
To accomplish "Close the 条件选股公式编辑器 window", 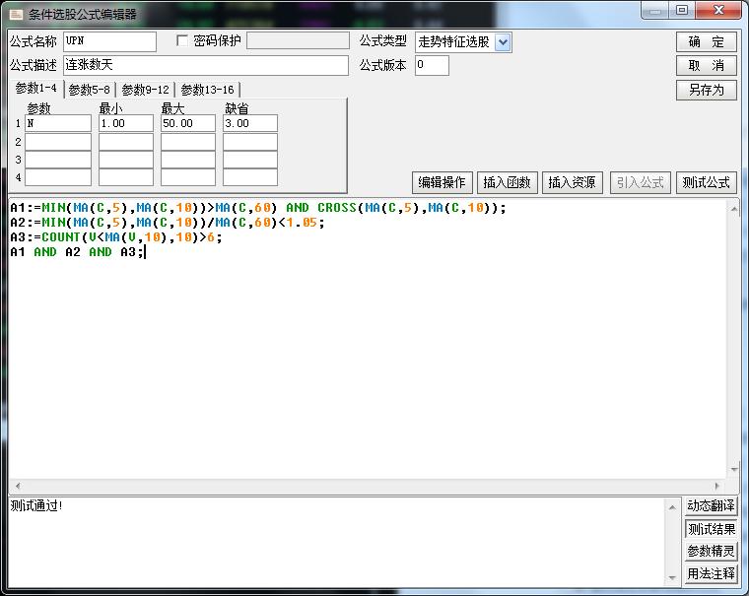I will (x=718, y=11).
